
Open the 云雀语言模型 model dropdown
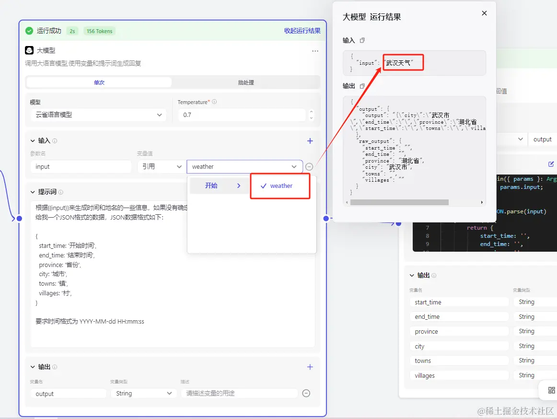pos(99,115)
